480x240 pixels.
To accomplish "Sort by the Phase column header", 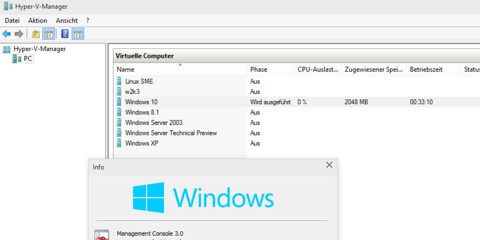I will pyautogui.click(x=270, y=70).
